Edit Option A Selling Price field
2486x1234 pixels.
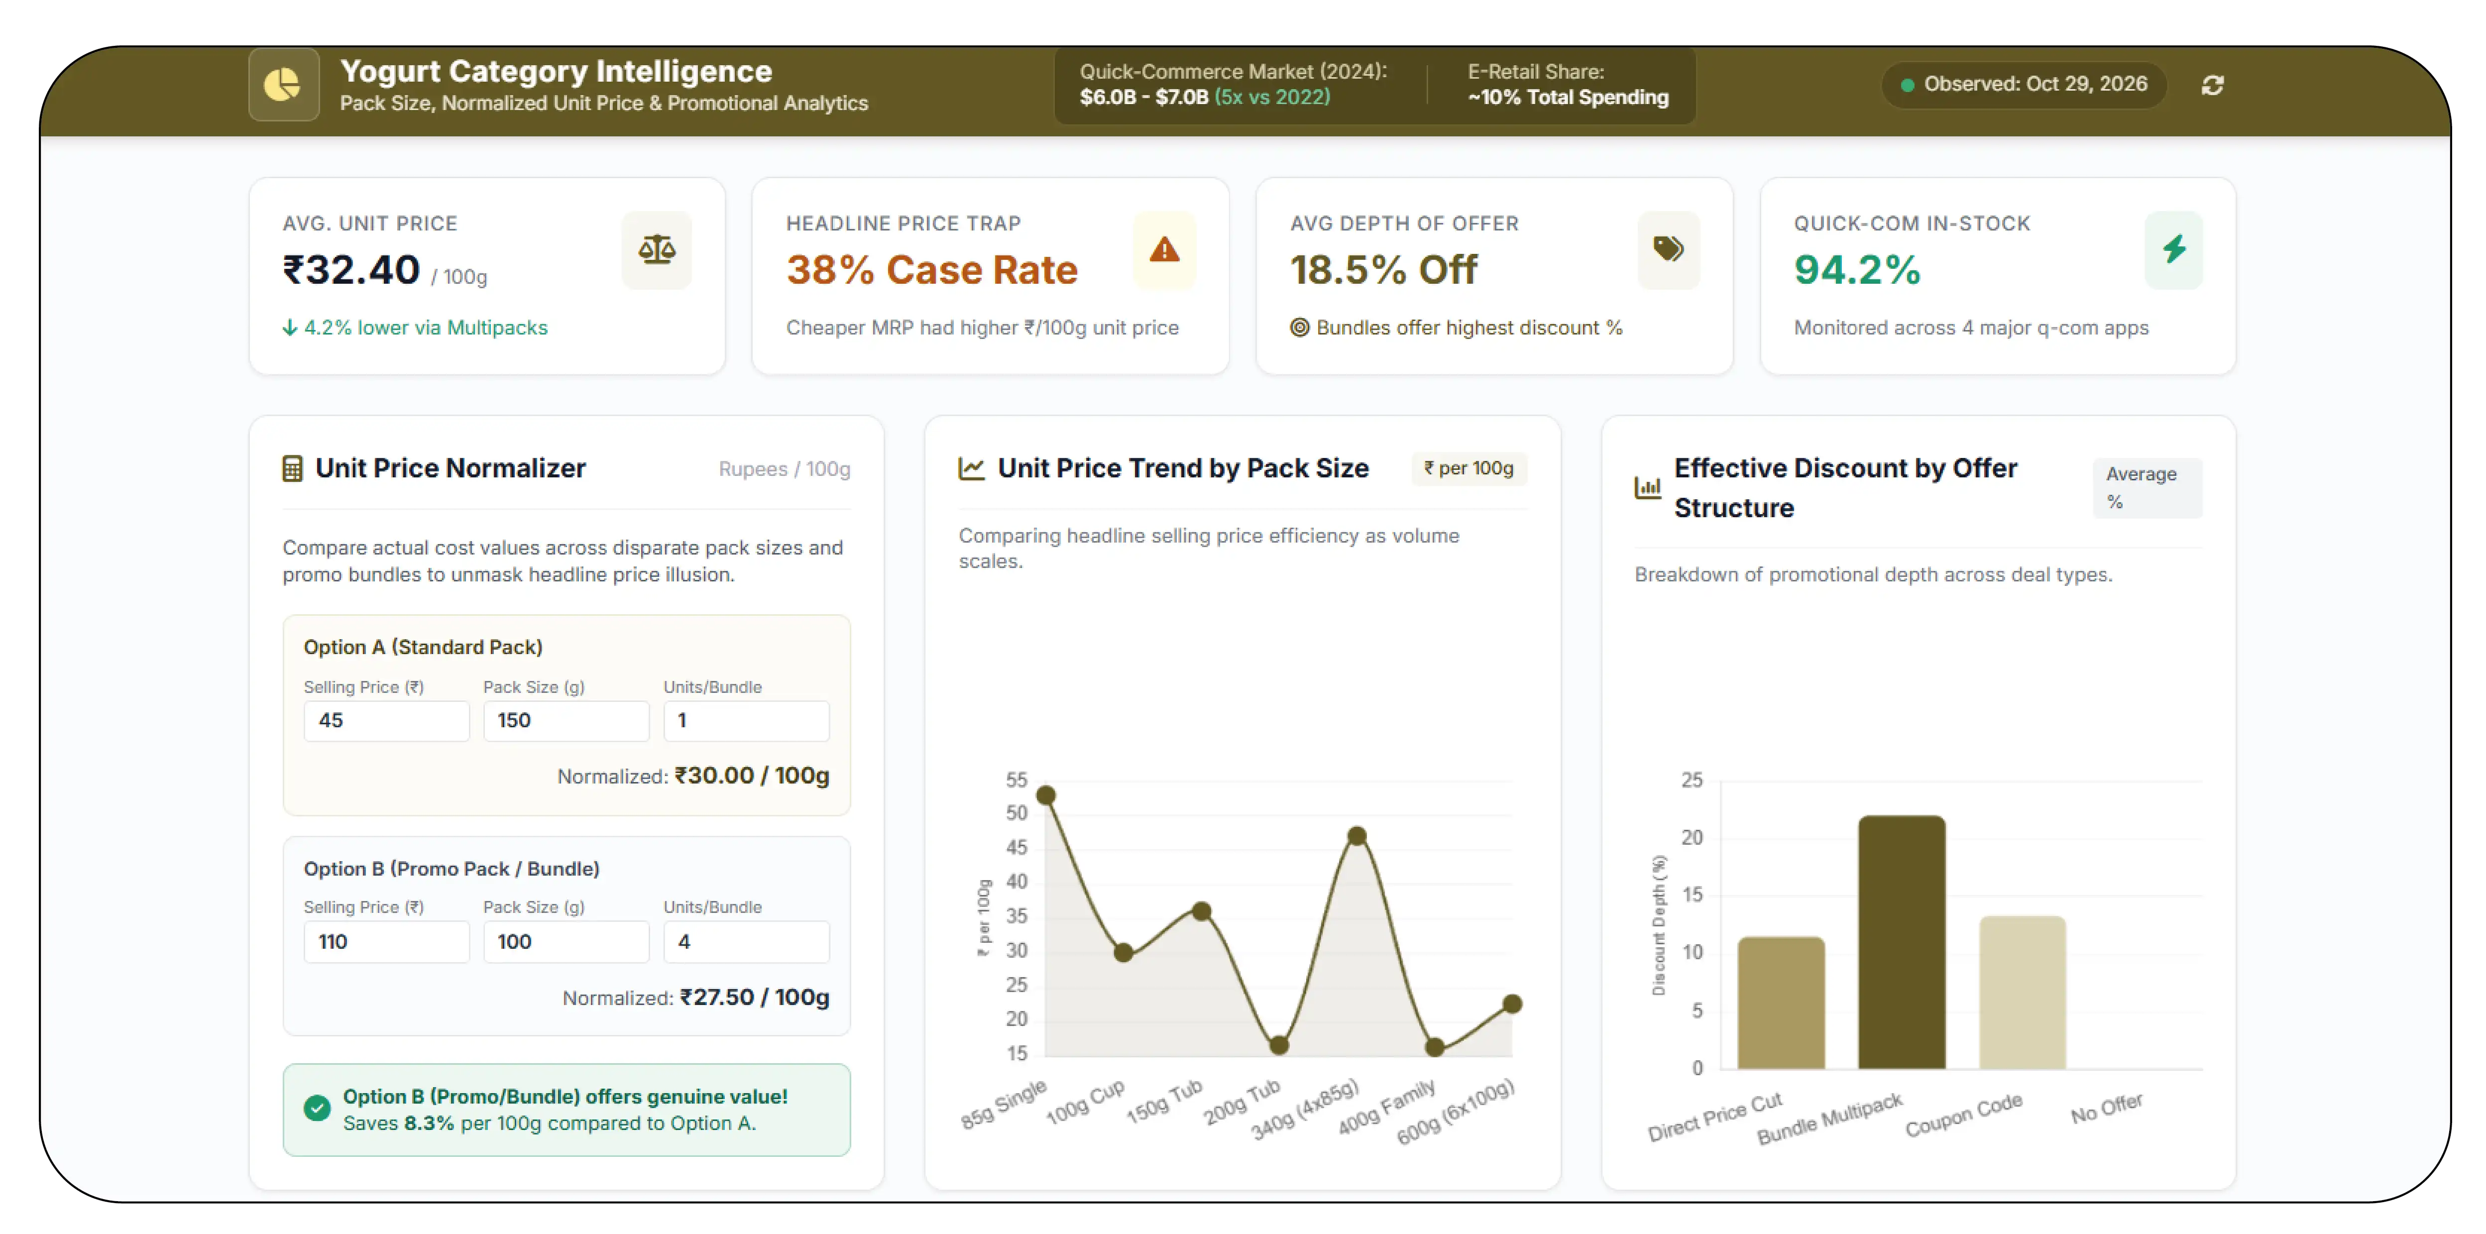click(x=386, y=721)
